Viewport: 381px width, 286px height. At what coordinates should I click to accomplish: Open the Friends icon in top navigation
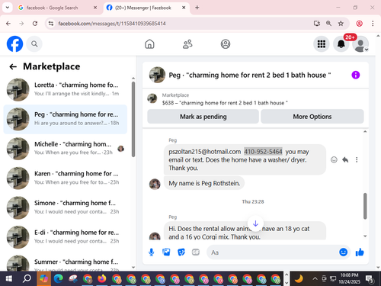point(187,44)
